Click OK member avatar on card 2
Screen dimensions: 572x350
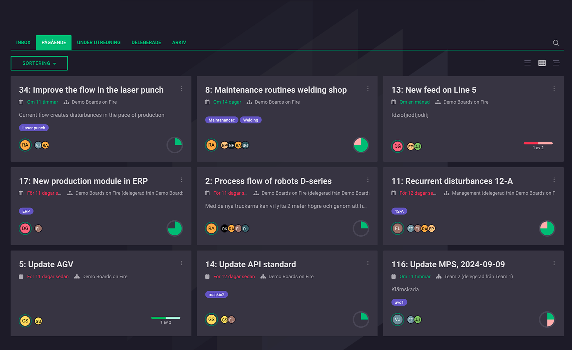pyautogui.click(x=224, y=229)
